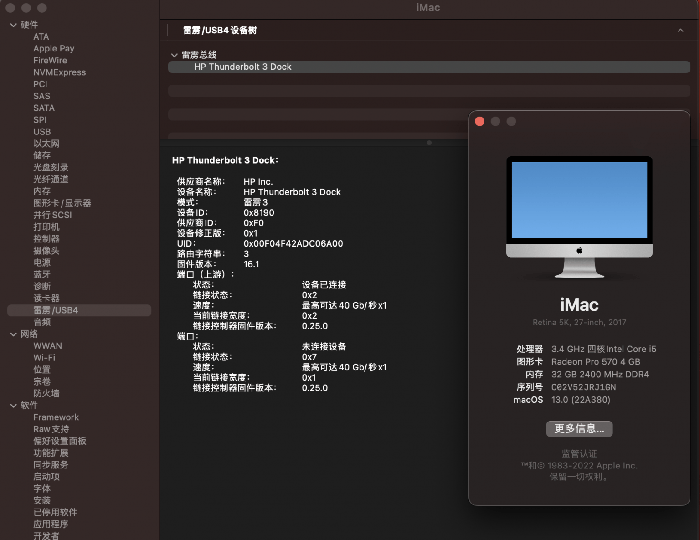700x540 pixels.
Task: Collapse the 硬件 hardware section
Action: (14, 25)
